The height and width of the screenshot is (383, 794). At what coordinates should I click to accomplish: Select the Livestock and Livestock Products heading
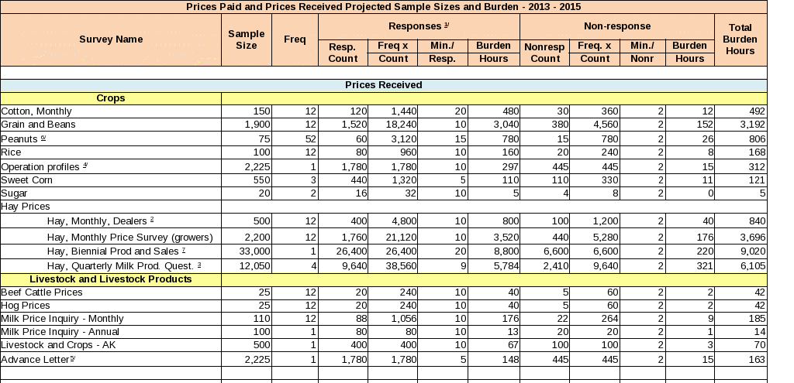pos(110,279)
